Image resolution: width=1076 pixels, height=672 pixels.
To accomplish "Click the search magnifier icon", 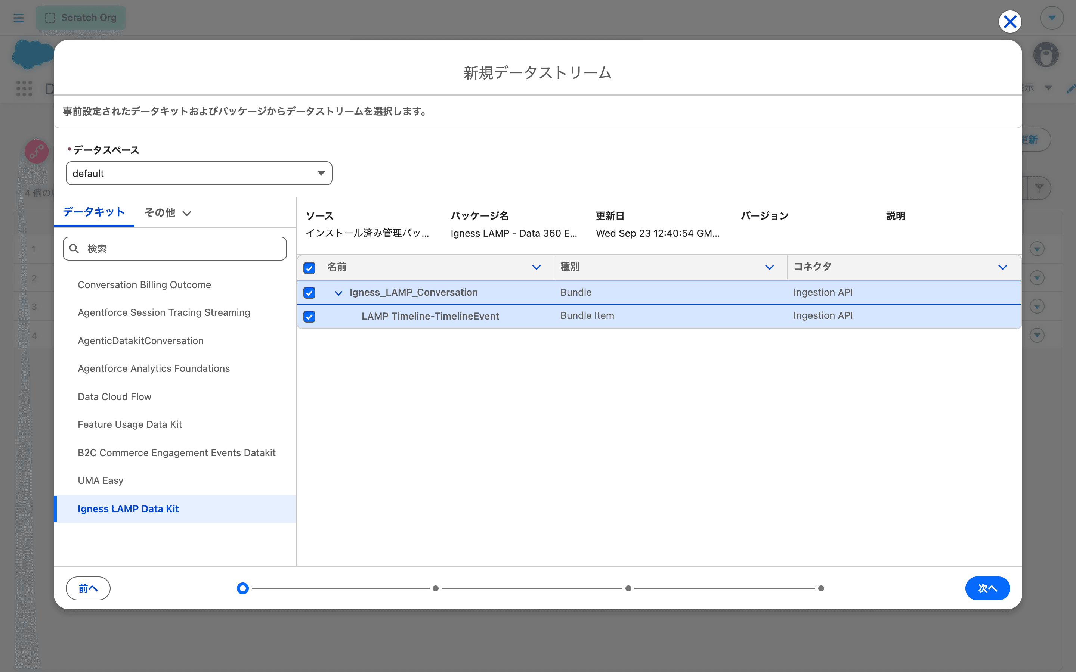I will (74, 248).
